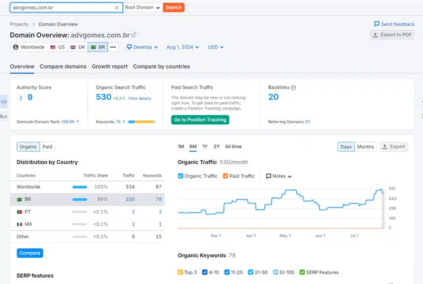Click the Desktop monitor icon

(129, 47)
